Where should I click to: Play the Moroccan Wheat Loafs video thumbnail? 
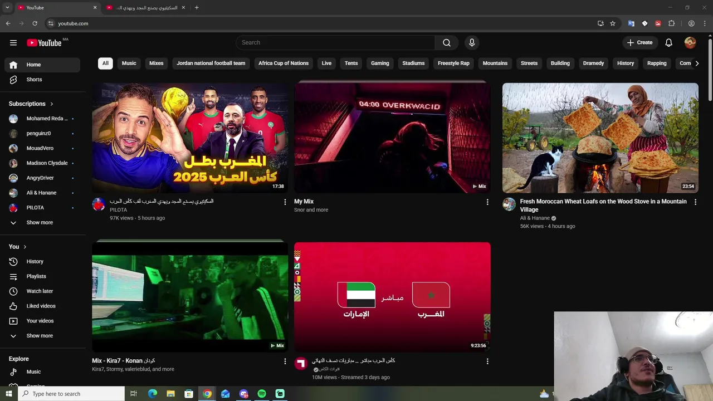click(600, 138)
